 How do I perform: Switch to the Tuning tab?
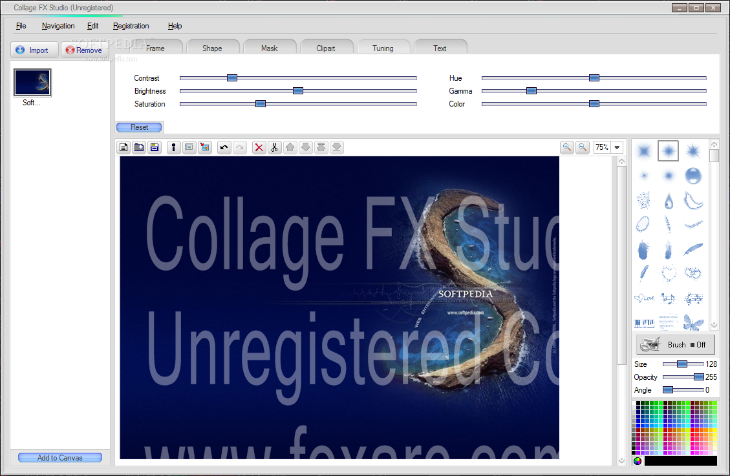(383, 48)
